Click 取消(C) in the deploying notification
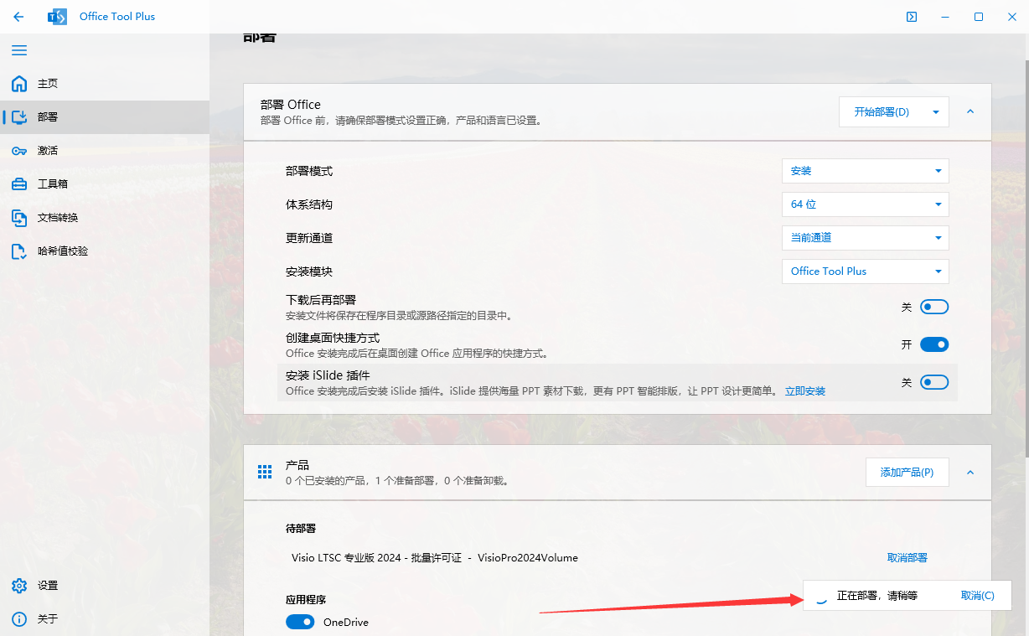The height and width of the screenshot is (636, 1029). pos(978,596)
